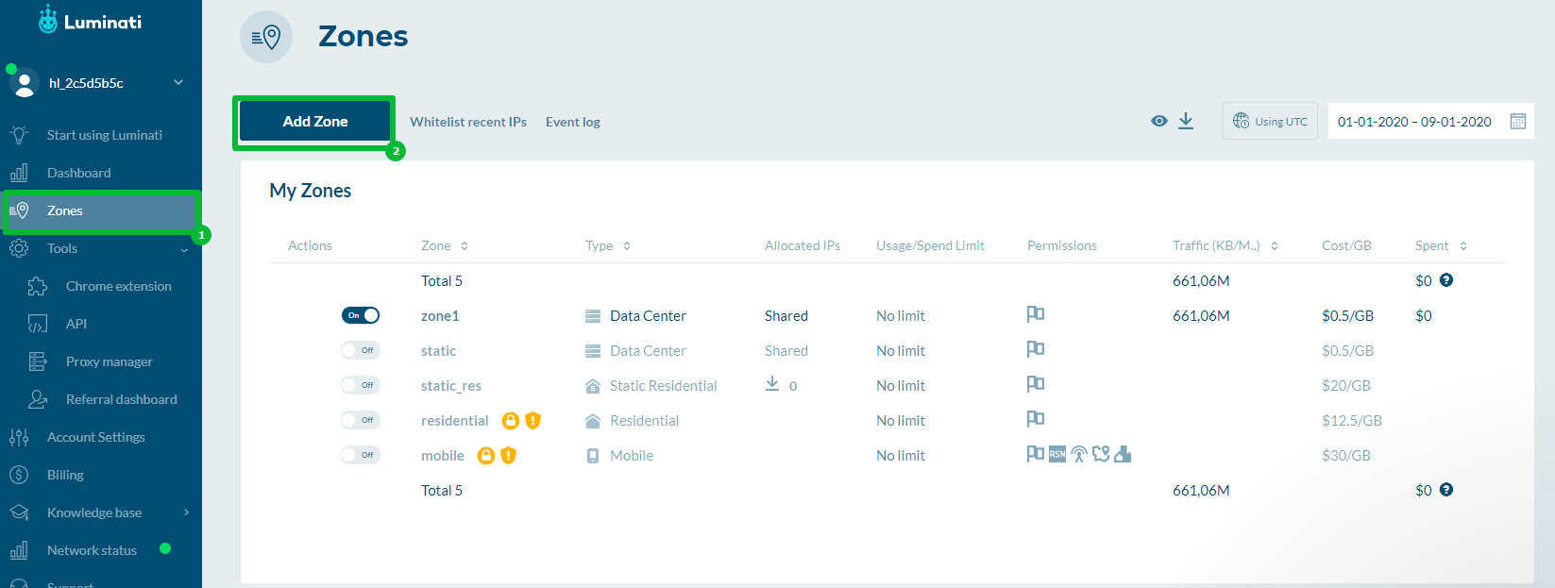Click the flag permission icon for zone1
This screenshot has width=1555, height=588.
pyautogui.click(x=1035, y=314)
